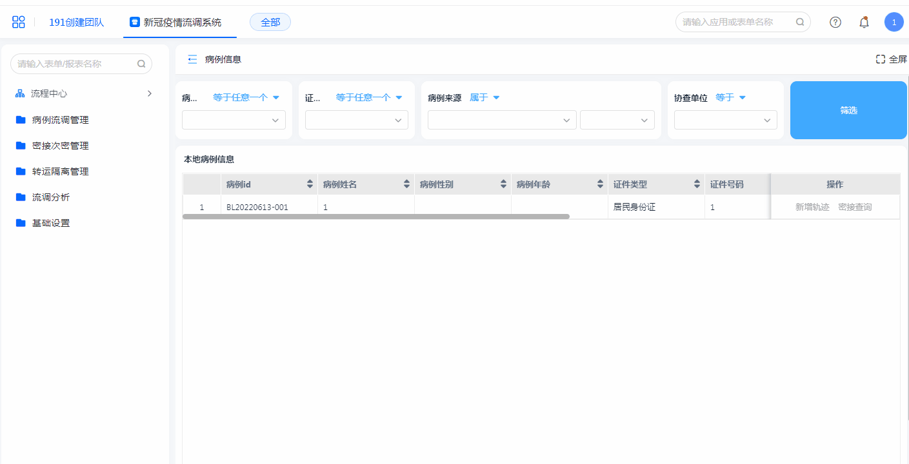Click the help question mark icon
The height and width of the screenshot is (464, 909).
coord(835,22)
